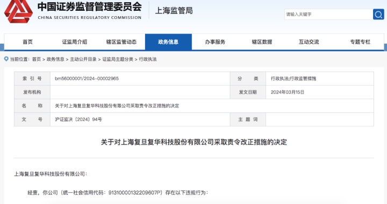The height and width of the screenshot is (204, 387).
Task: Click the 主题词 label cell
Action: tap(248, 119)
